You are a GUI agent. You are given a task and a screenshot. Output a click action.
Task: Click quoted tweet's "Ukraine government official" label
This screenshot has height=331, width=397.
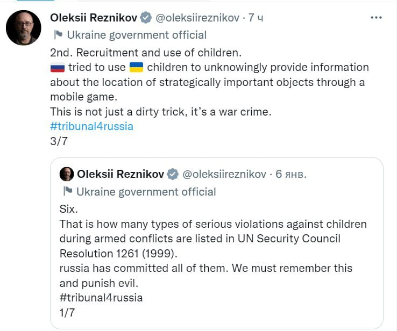click(x=146, y=191)
